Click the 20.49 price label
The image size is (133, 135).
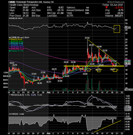click(66, 62)
